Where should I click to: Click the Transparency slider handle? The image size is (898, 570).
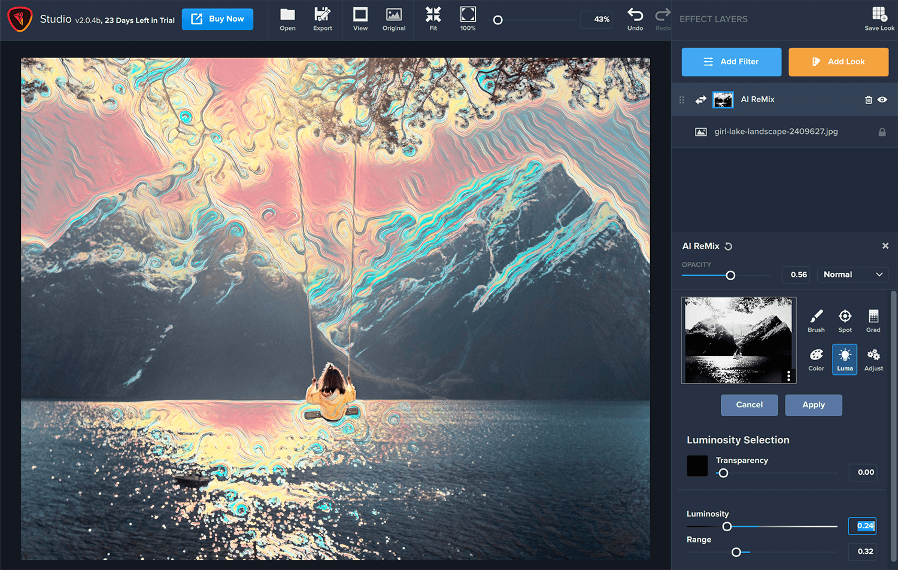coord(723,473)
